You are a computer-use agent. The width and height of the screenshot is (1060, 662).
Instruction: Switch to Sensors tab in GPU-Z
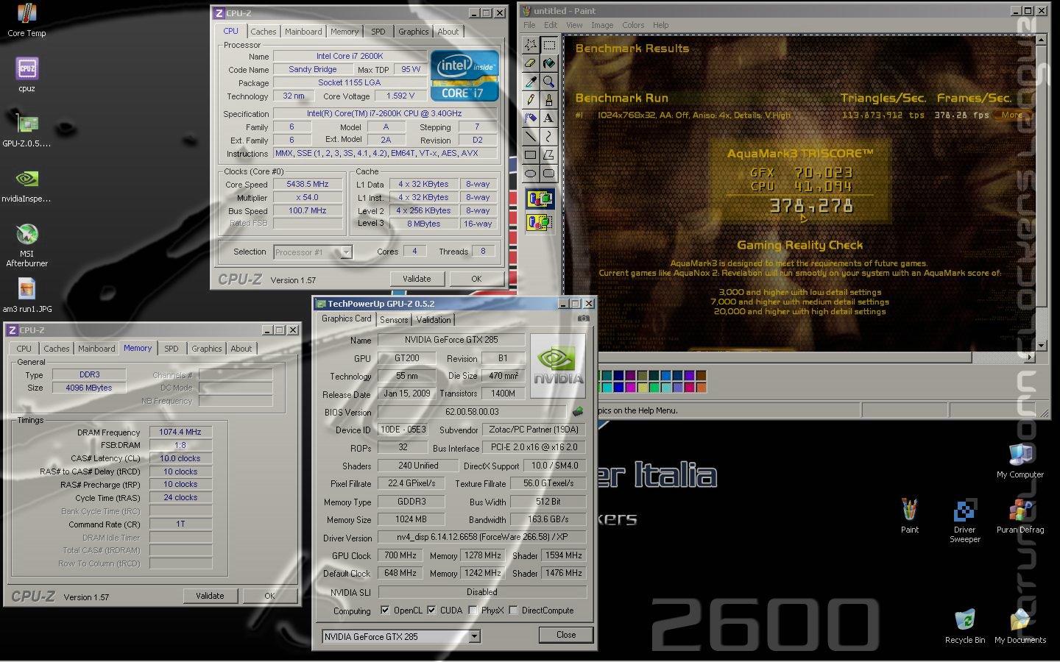394,320
